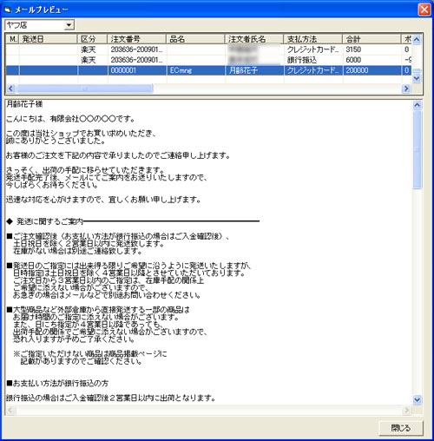Click order list horizontal scrollbar thumb
This screenshot has width=434, height=441.
pos(85,89)
